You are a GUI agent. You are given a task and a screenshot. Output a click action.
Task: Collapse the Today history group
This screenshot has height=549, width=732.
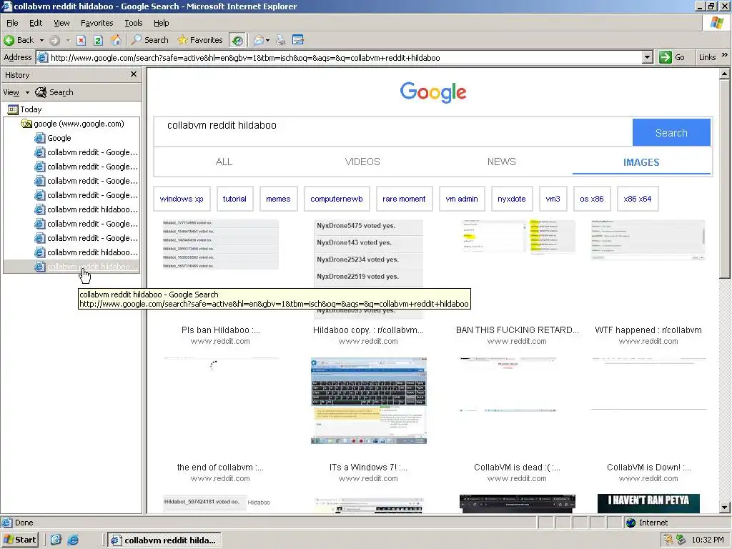(25, 109)
